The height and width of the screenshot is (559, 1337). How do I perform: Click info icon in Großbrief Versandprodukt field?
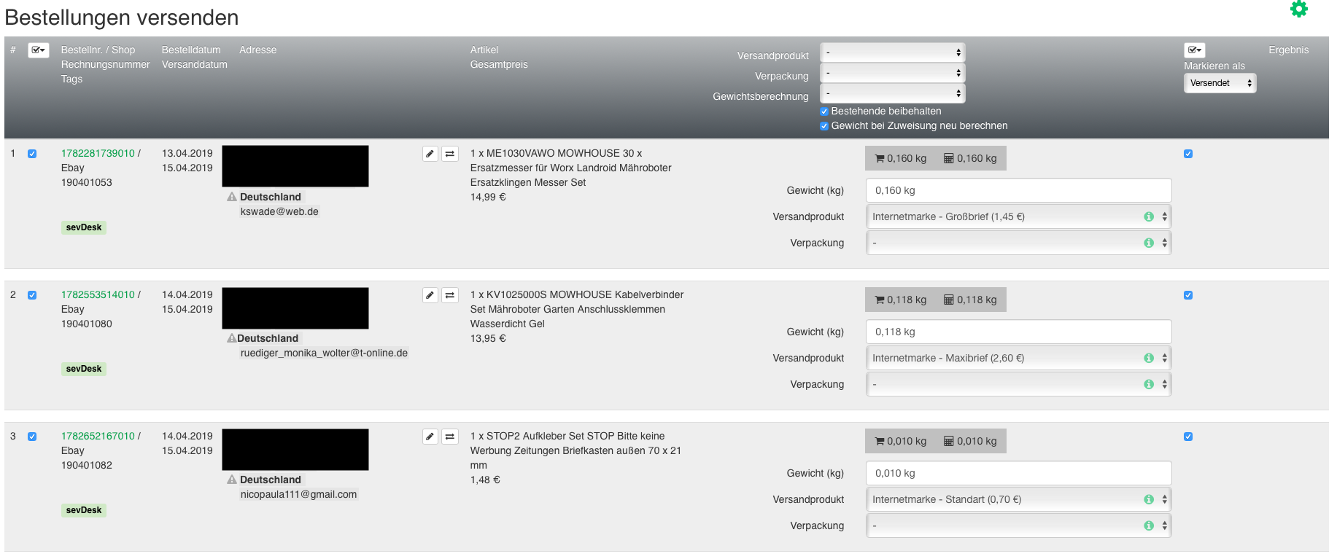(1149, 216)
